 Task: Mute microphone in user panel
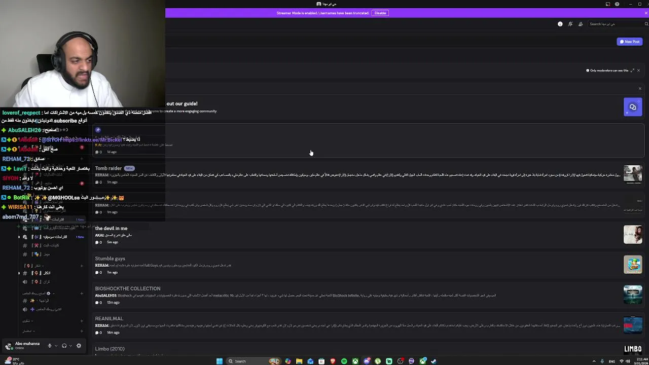click(50, 346)
